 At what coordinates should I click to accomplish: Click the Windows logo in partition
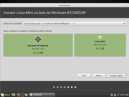(38, 39)
